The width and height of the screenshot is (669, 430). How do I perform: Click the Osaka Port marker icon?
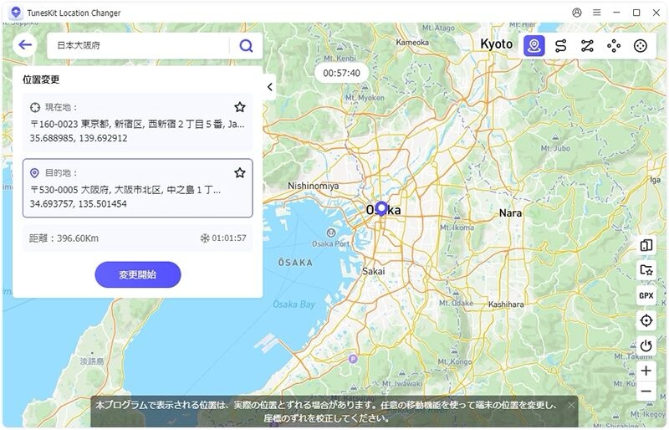pyautogui.click(x=330, y=233)
